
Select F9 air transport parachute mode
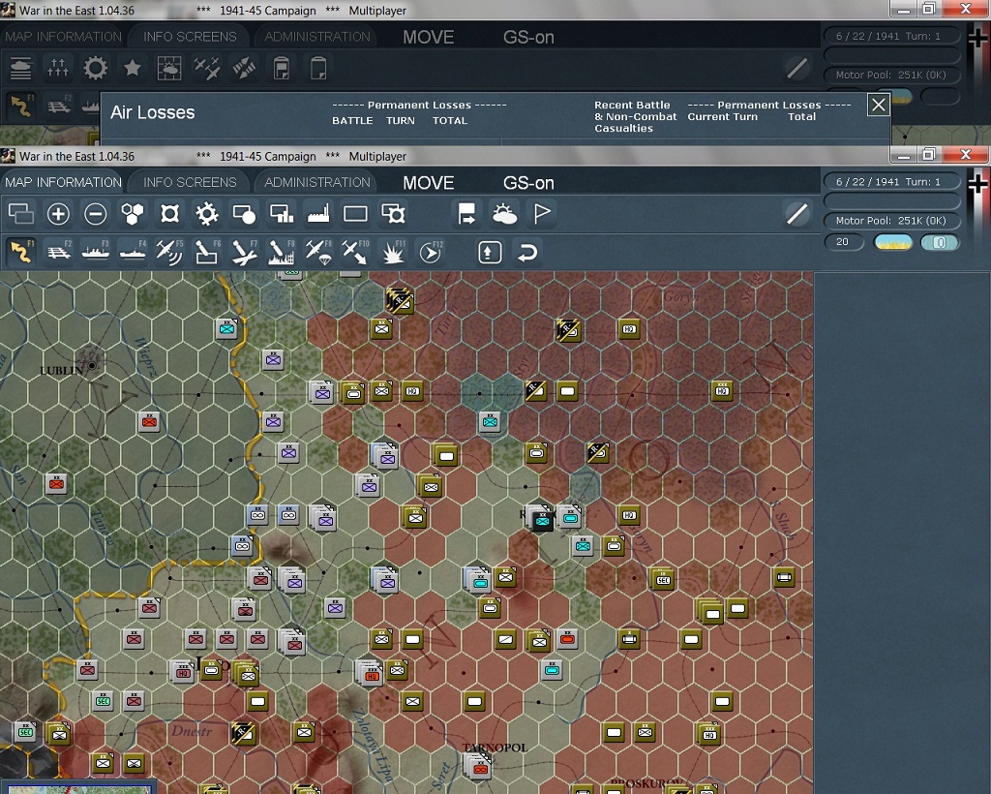click(x=318, y=252)
